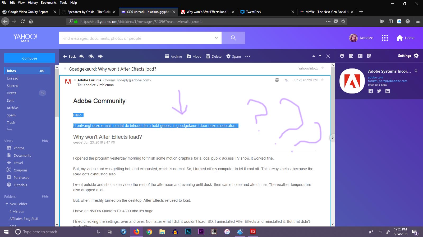Compose a new email

coord(30,58)
